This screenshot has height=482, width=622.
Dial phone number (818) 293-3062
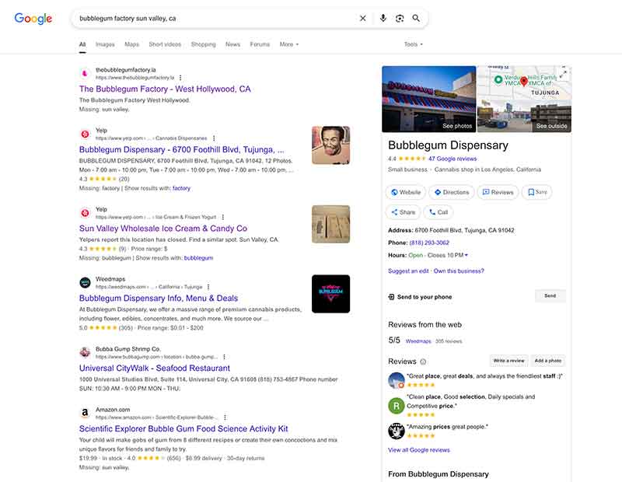pos(429,243)
